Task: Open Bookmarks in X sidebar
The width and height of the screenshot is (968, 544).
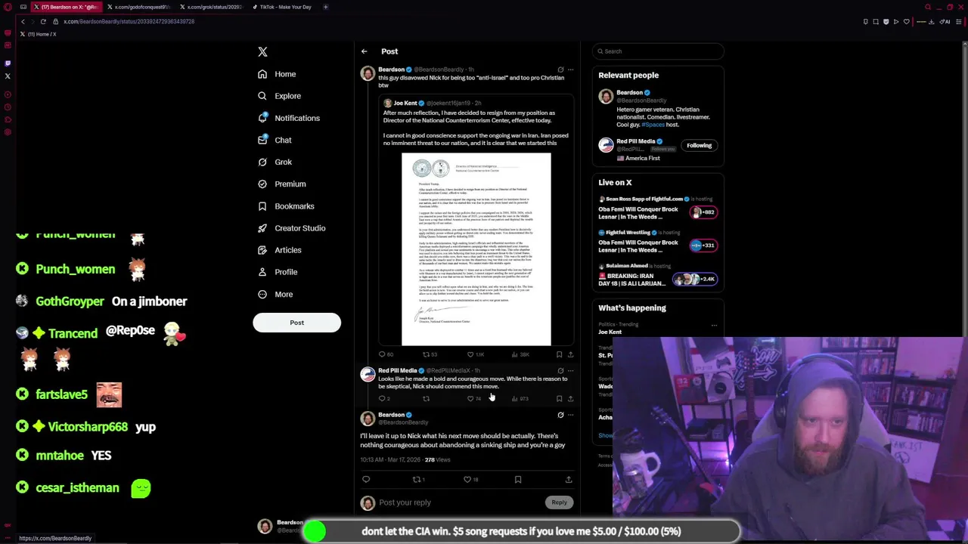Action: pos(286,206)
